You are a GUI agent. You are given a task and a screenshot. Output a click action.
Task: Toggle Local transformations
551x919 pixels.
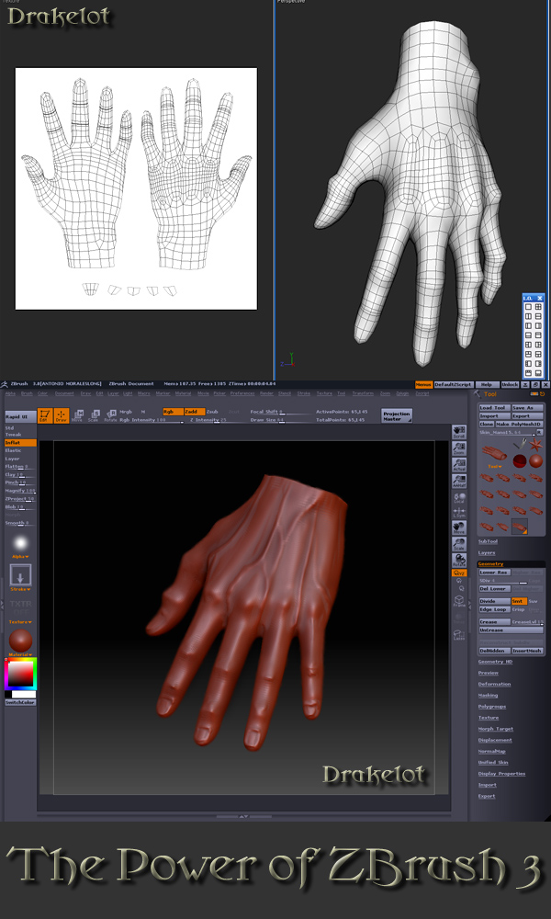click(x=459, y=499)
